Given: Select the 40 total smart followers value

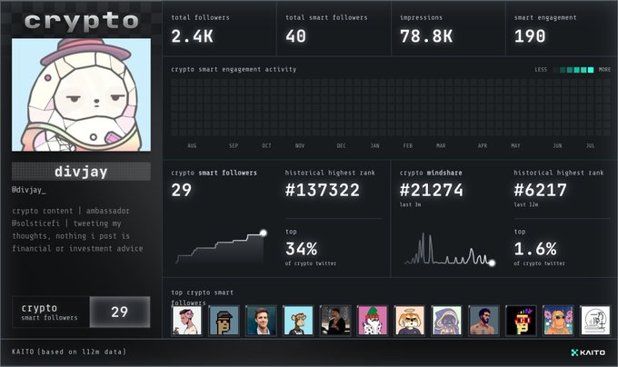Looking at the screenshot, I should point(296,36).
